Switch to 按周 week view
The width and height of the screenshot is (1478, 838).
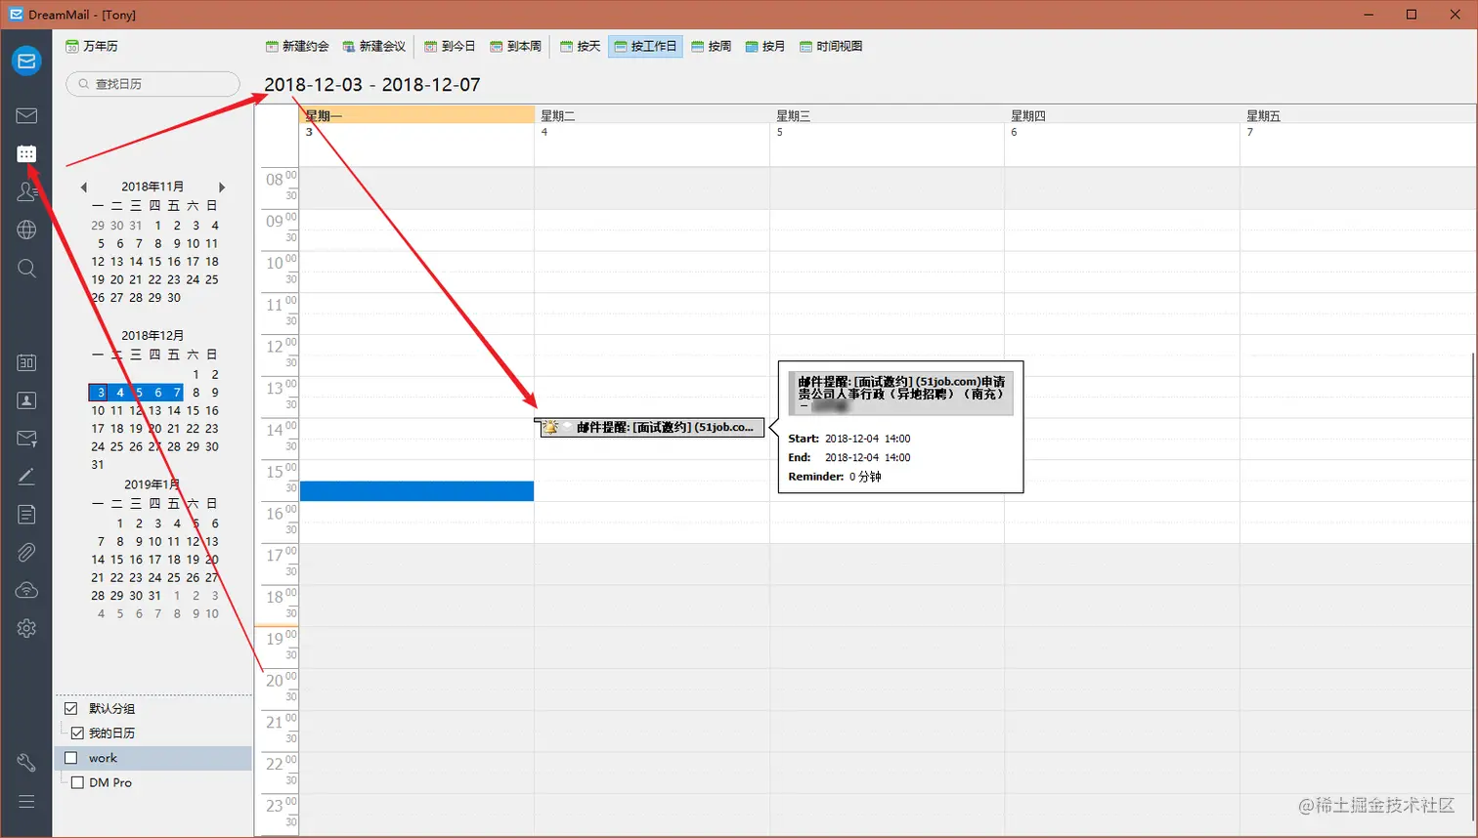[x=711, y=46]
